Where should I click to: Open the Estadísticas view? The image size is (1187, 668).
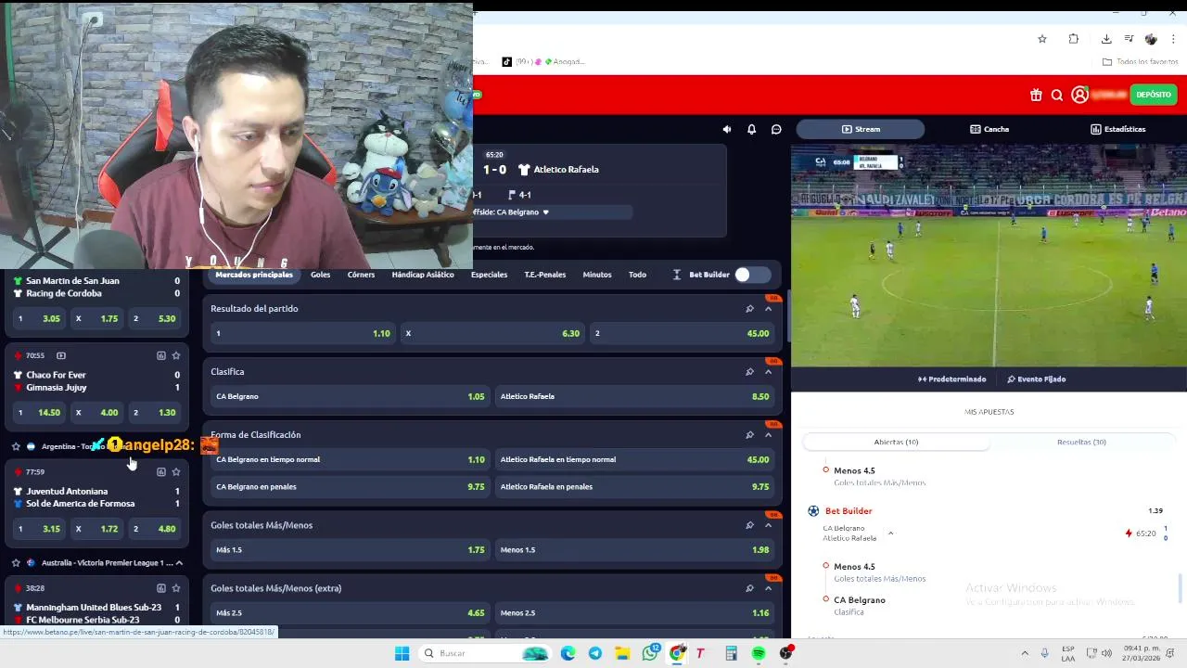(x=1117, y=129)
